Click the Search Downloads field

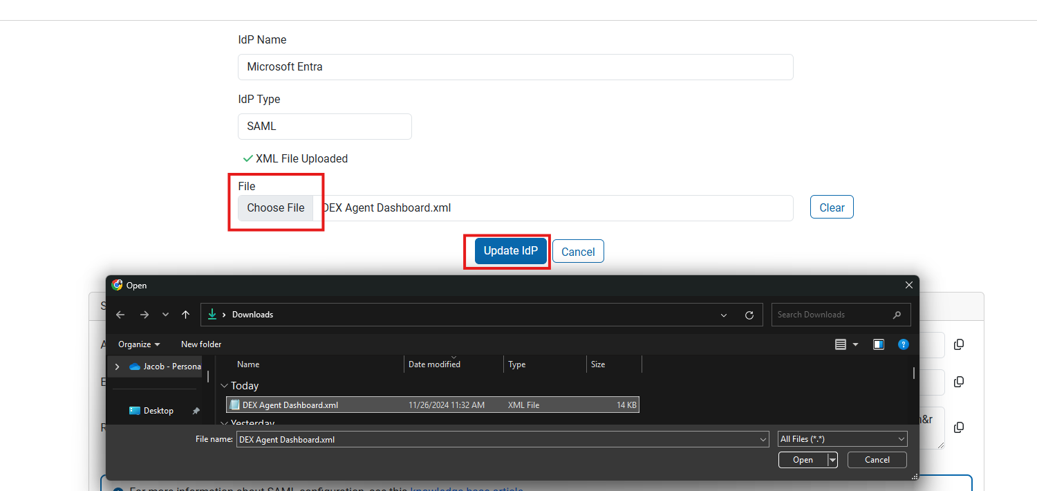(833, 315)
